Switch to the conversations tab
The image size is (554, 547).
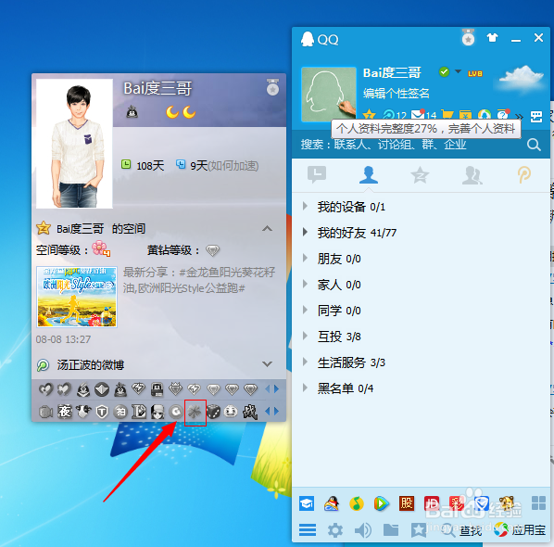[x=317, y=174]
